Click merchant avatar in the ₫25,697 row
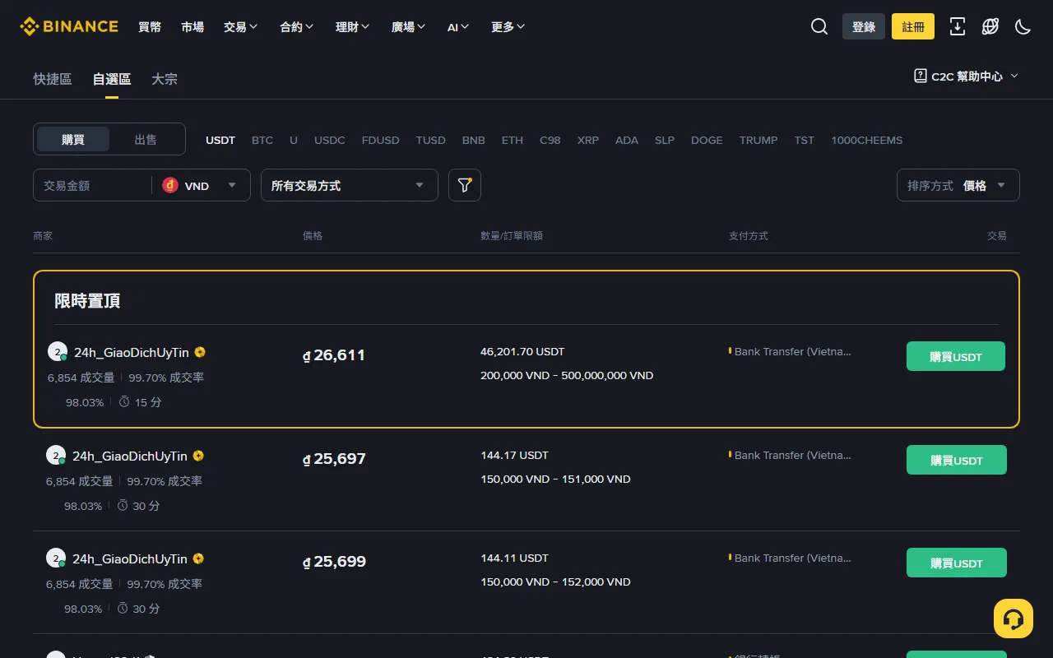The image size is (1053, 658). point(56,456)
